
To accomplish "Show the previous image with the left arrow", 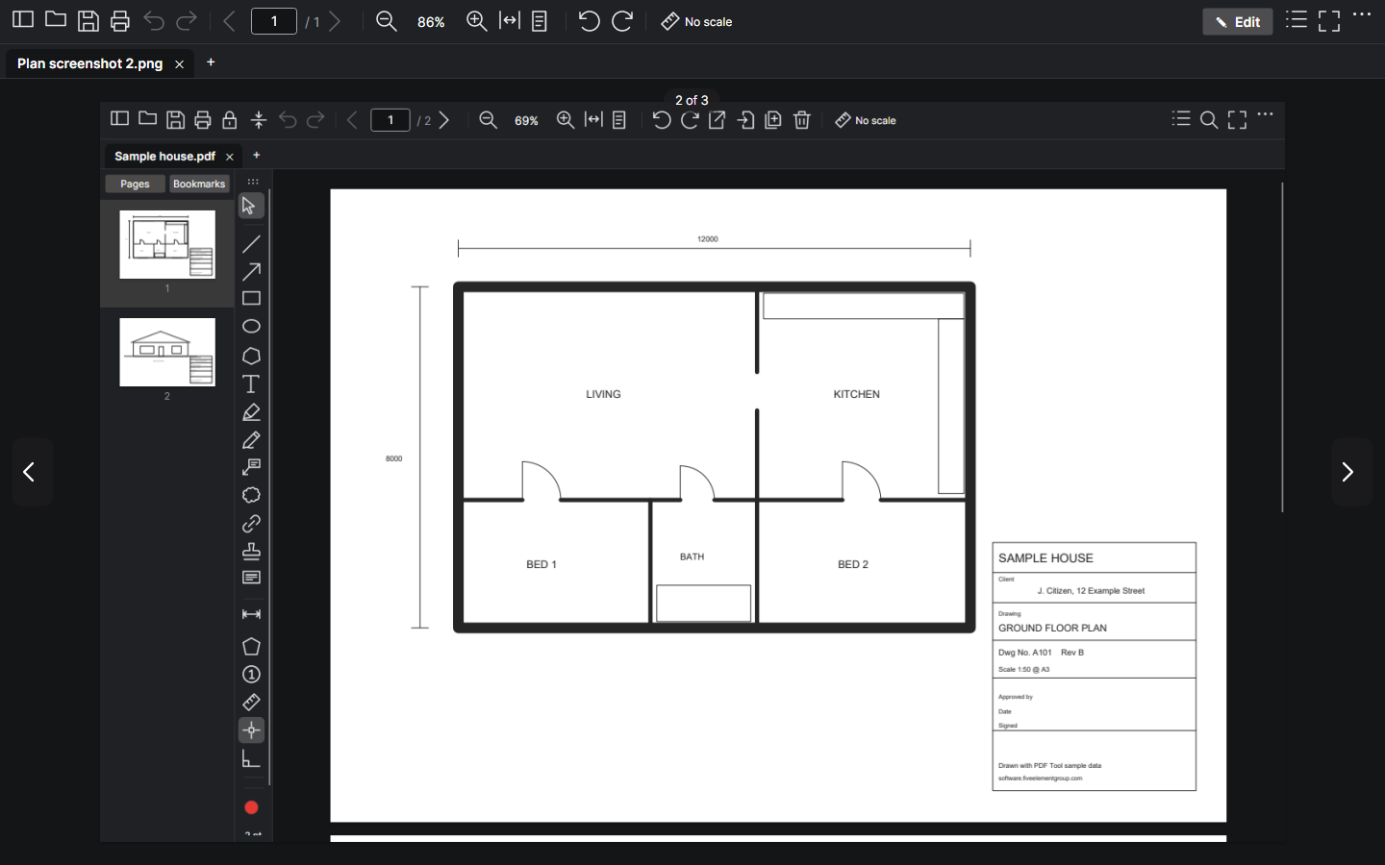I will click(x=32, y=472).
